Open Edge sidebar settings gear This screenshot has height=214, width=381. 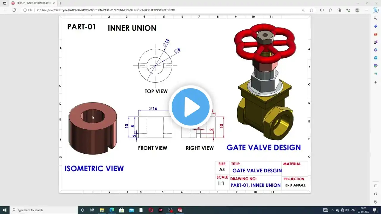376,202
